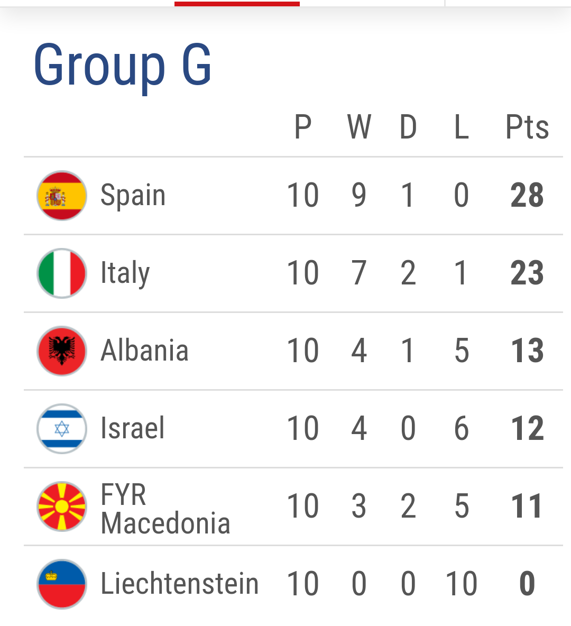Tap the Israel flag icon

tap(62, 429)
